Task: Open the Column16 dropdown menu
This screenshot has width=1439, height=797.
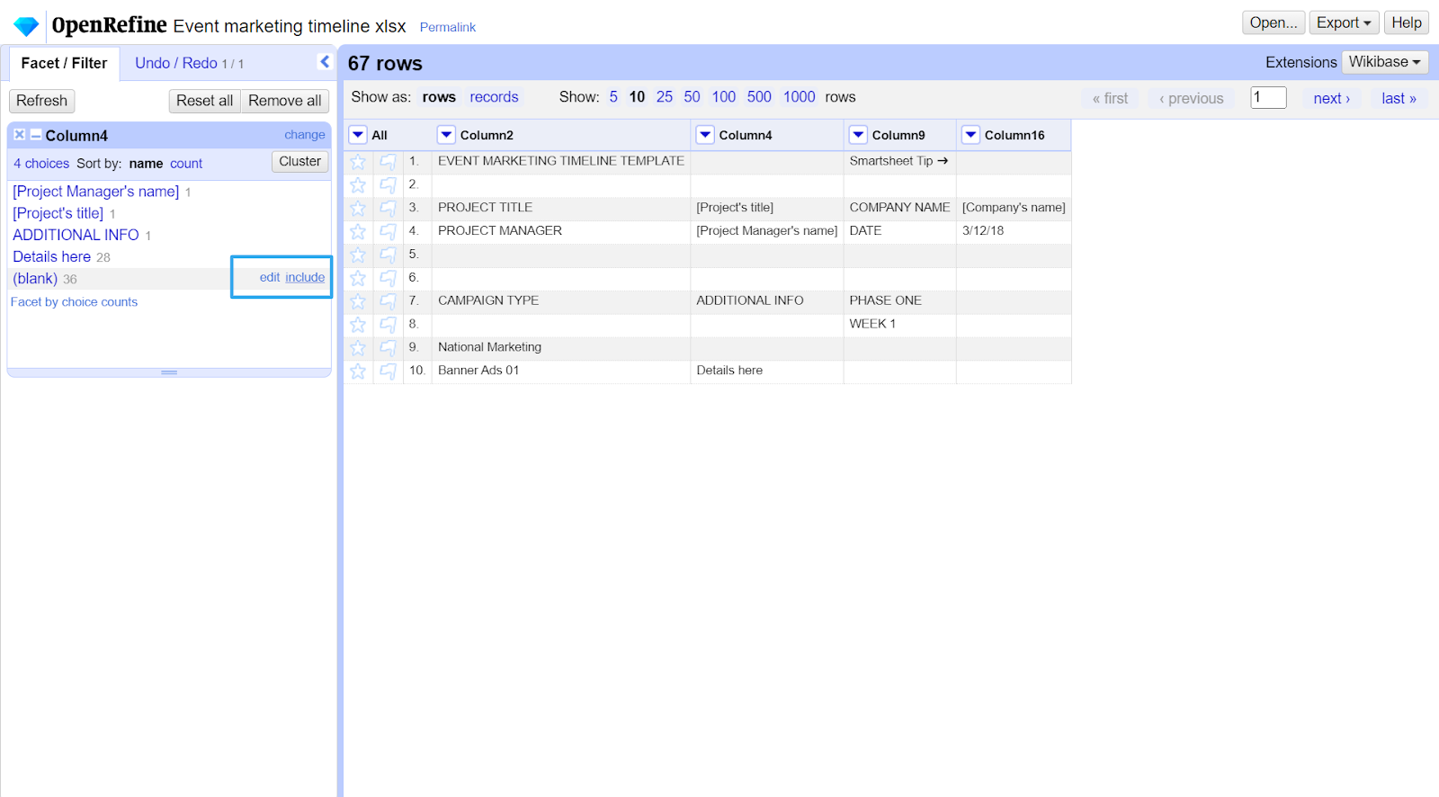Action: pyautogui.click(x=970, y=135)
